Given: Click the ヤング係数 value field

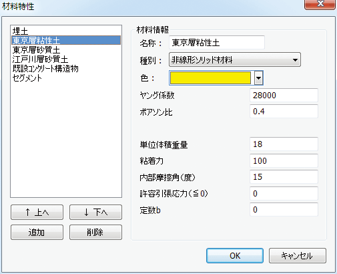Looking at the screenshot, I should [284, 95].
